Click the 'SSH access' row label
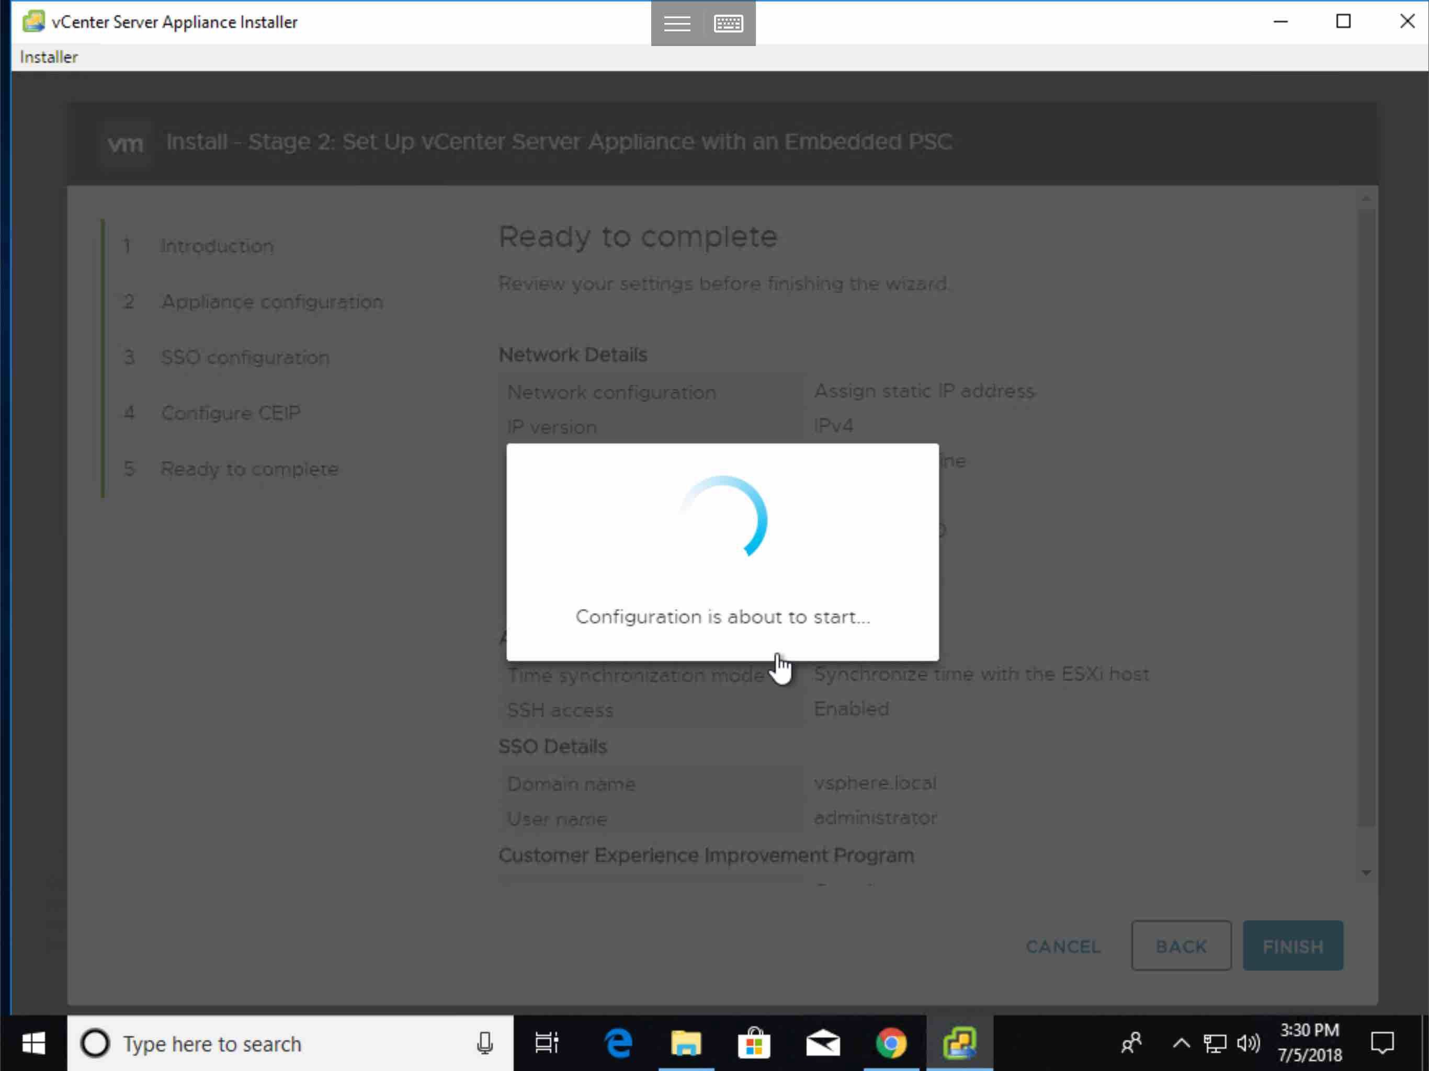 [x=560, y=710]
